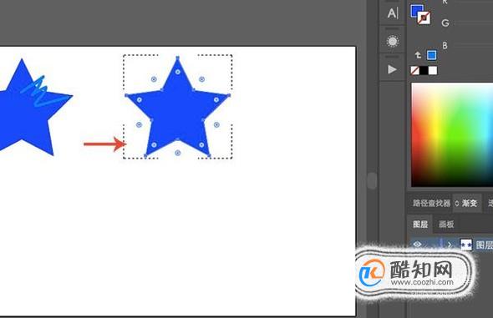Switch to the 路径查找器 tab

(x=431, y=204)
